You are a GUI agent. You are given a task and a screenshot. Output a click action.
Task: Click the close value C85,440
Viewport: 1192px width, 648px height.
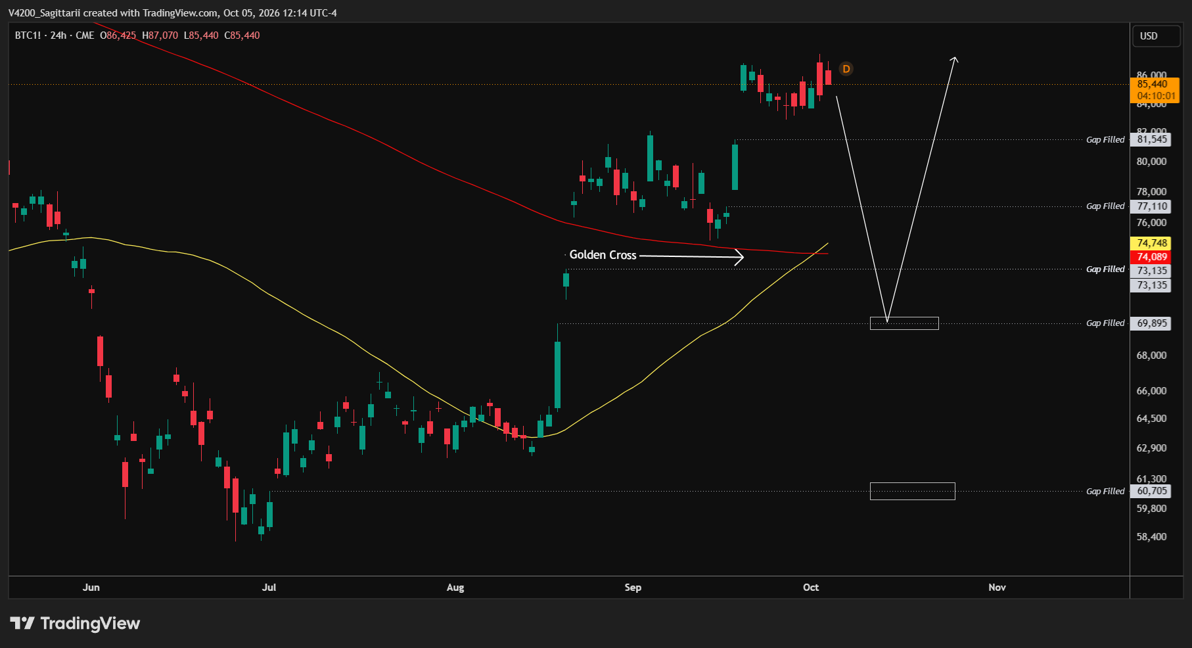(x=242, y=35)
